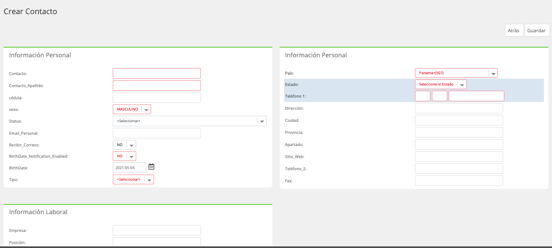
Task: Save the contact with Guardar
Action: 537,31
